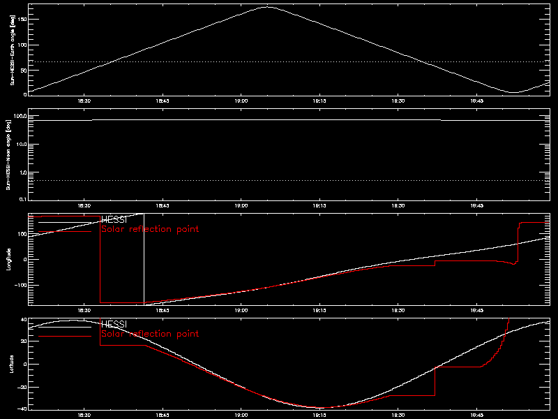Screen dimensions: 558x419
Task: Click the Latitude axis title
Action: [x=11, y=364]
